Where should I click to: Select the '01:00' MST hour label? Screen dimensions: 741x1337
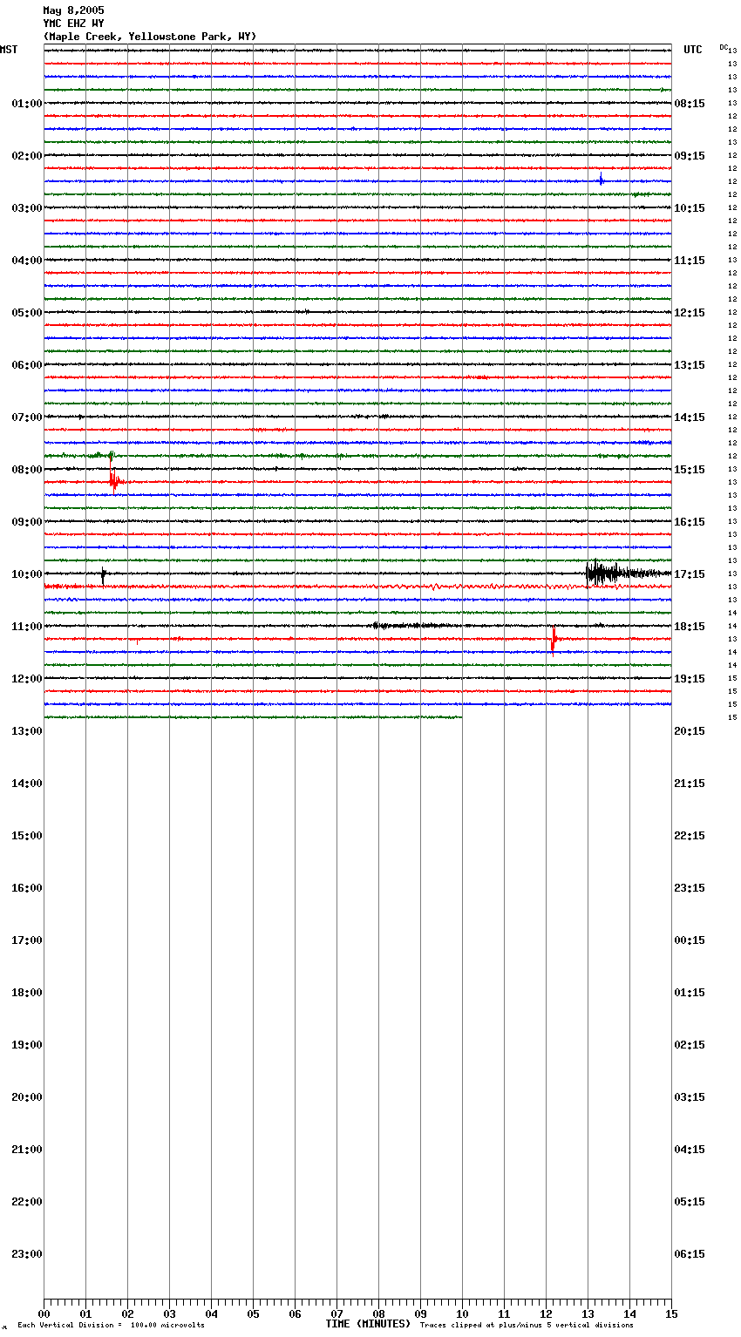(27, 104)
